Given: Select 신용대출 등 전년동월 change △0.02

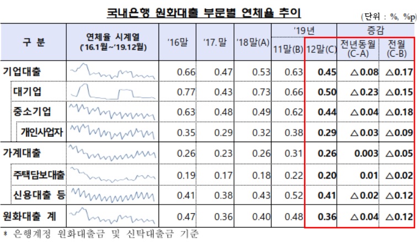Looking at the screenshot, I should [364, 196].
